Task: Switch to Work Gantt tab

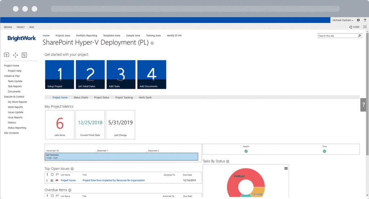Action: (145, 98)
